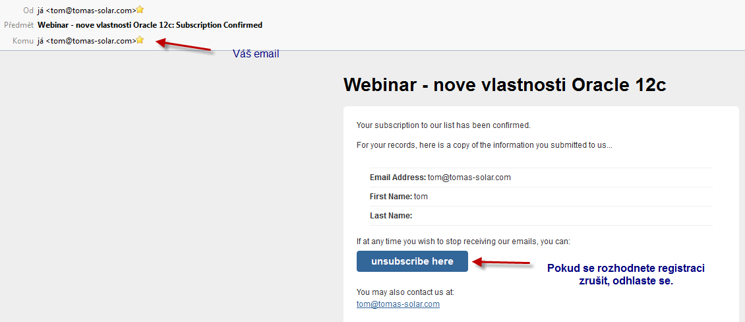745x322 pixels.
Task: Click the unsubscribe here button
Action: 412,261
